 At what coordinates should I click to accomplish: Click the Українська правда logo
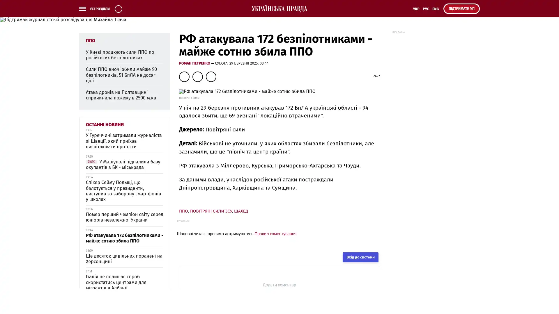(x=279, y=9)
